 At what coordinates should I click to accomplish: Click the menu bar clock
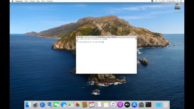pos(162,1)
